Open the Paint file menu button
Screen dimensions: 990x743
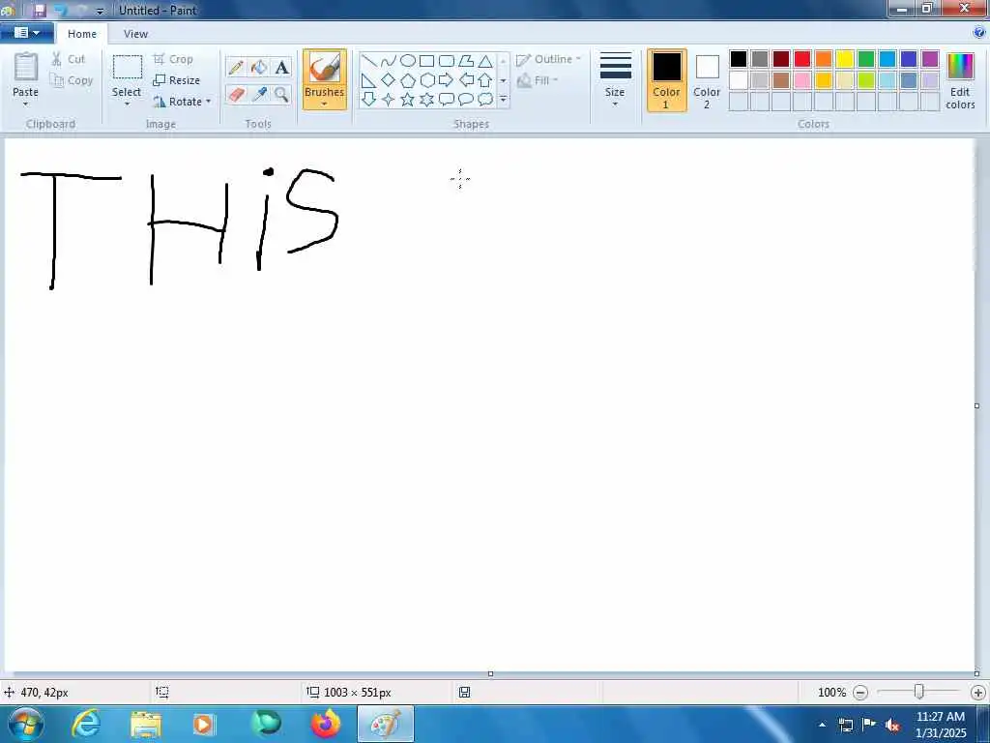(26, 33)
